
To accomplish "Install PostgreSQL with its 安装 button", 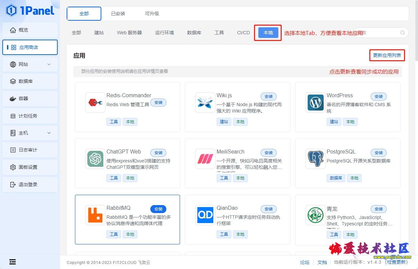I will pyautogui.click(x=379, y=153).
